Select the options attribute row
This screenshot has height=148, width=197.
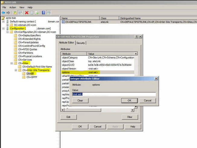click(98, 72)
